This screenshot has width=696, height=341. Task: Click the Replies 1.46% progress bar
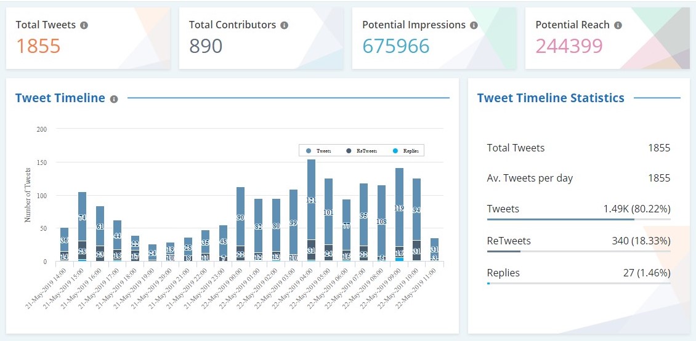coord(578,283)
